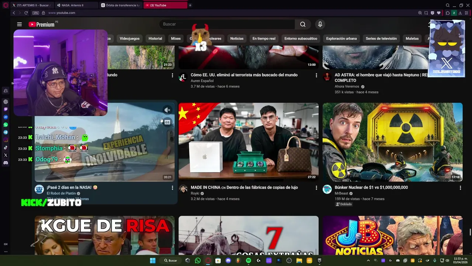Start voice search with the microphone
This screenshot has width=472, height=266.
coord(320,24)
